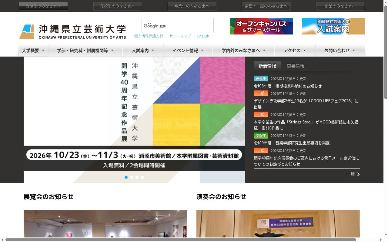Image resolution: width=388 pixels, height=242 pixels.
Task: Open 開学40周年記念演奏会 メール誤送信 notice
Action: 306,161
